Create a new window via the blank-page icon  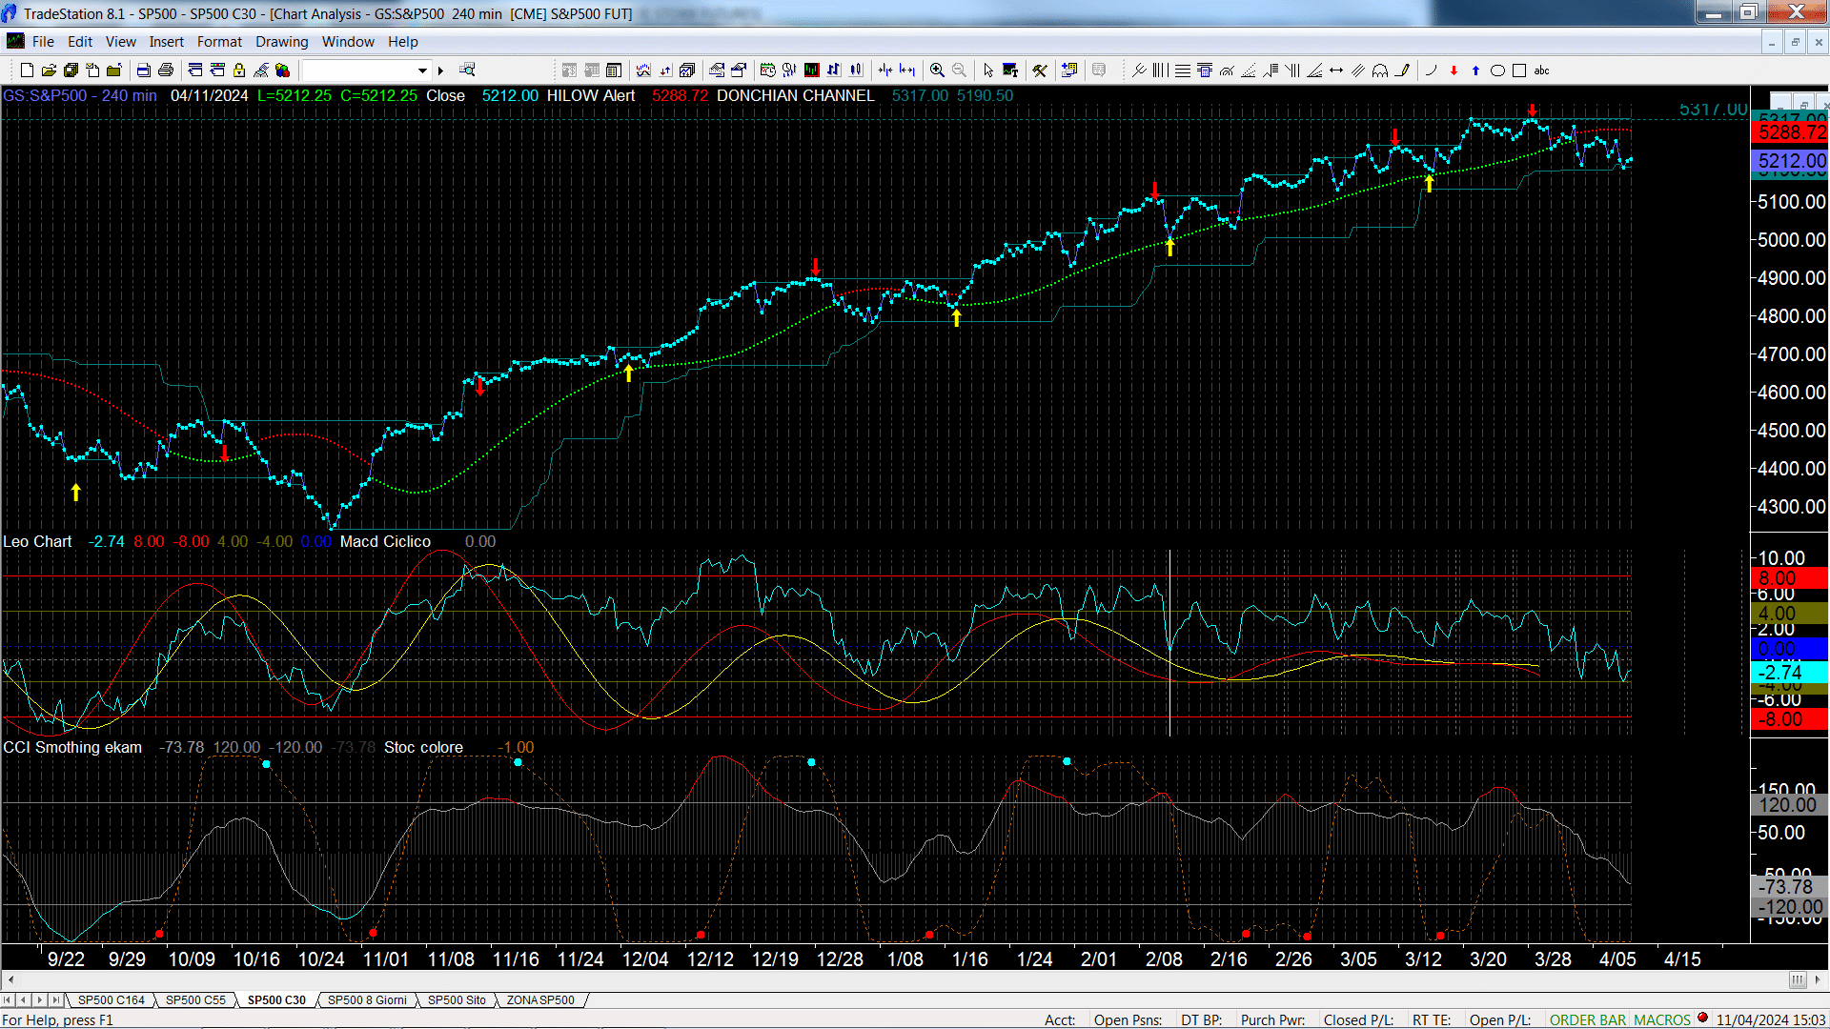(27, 71)
